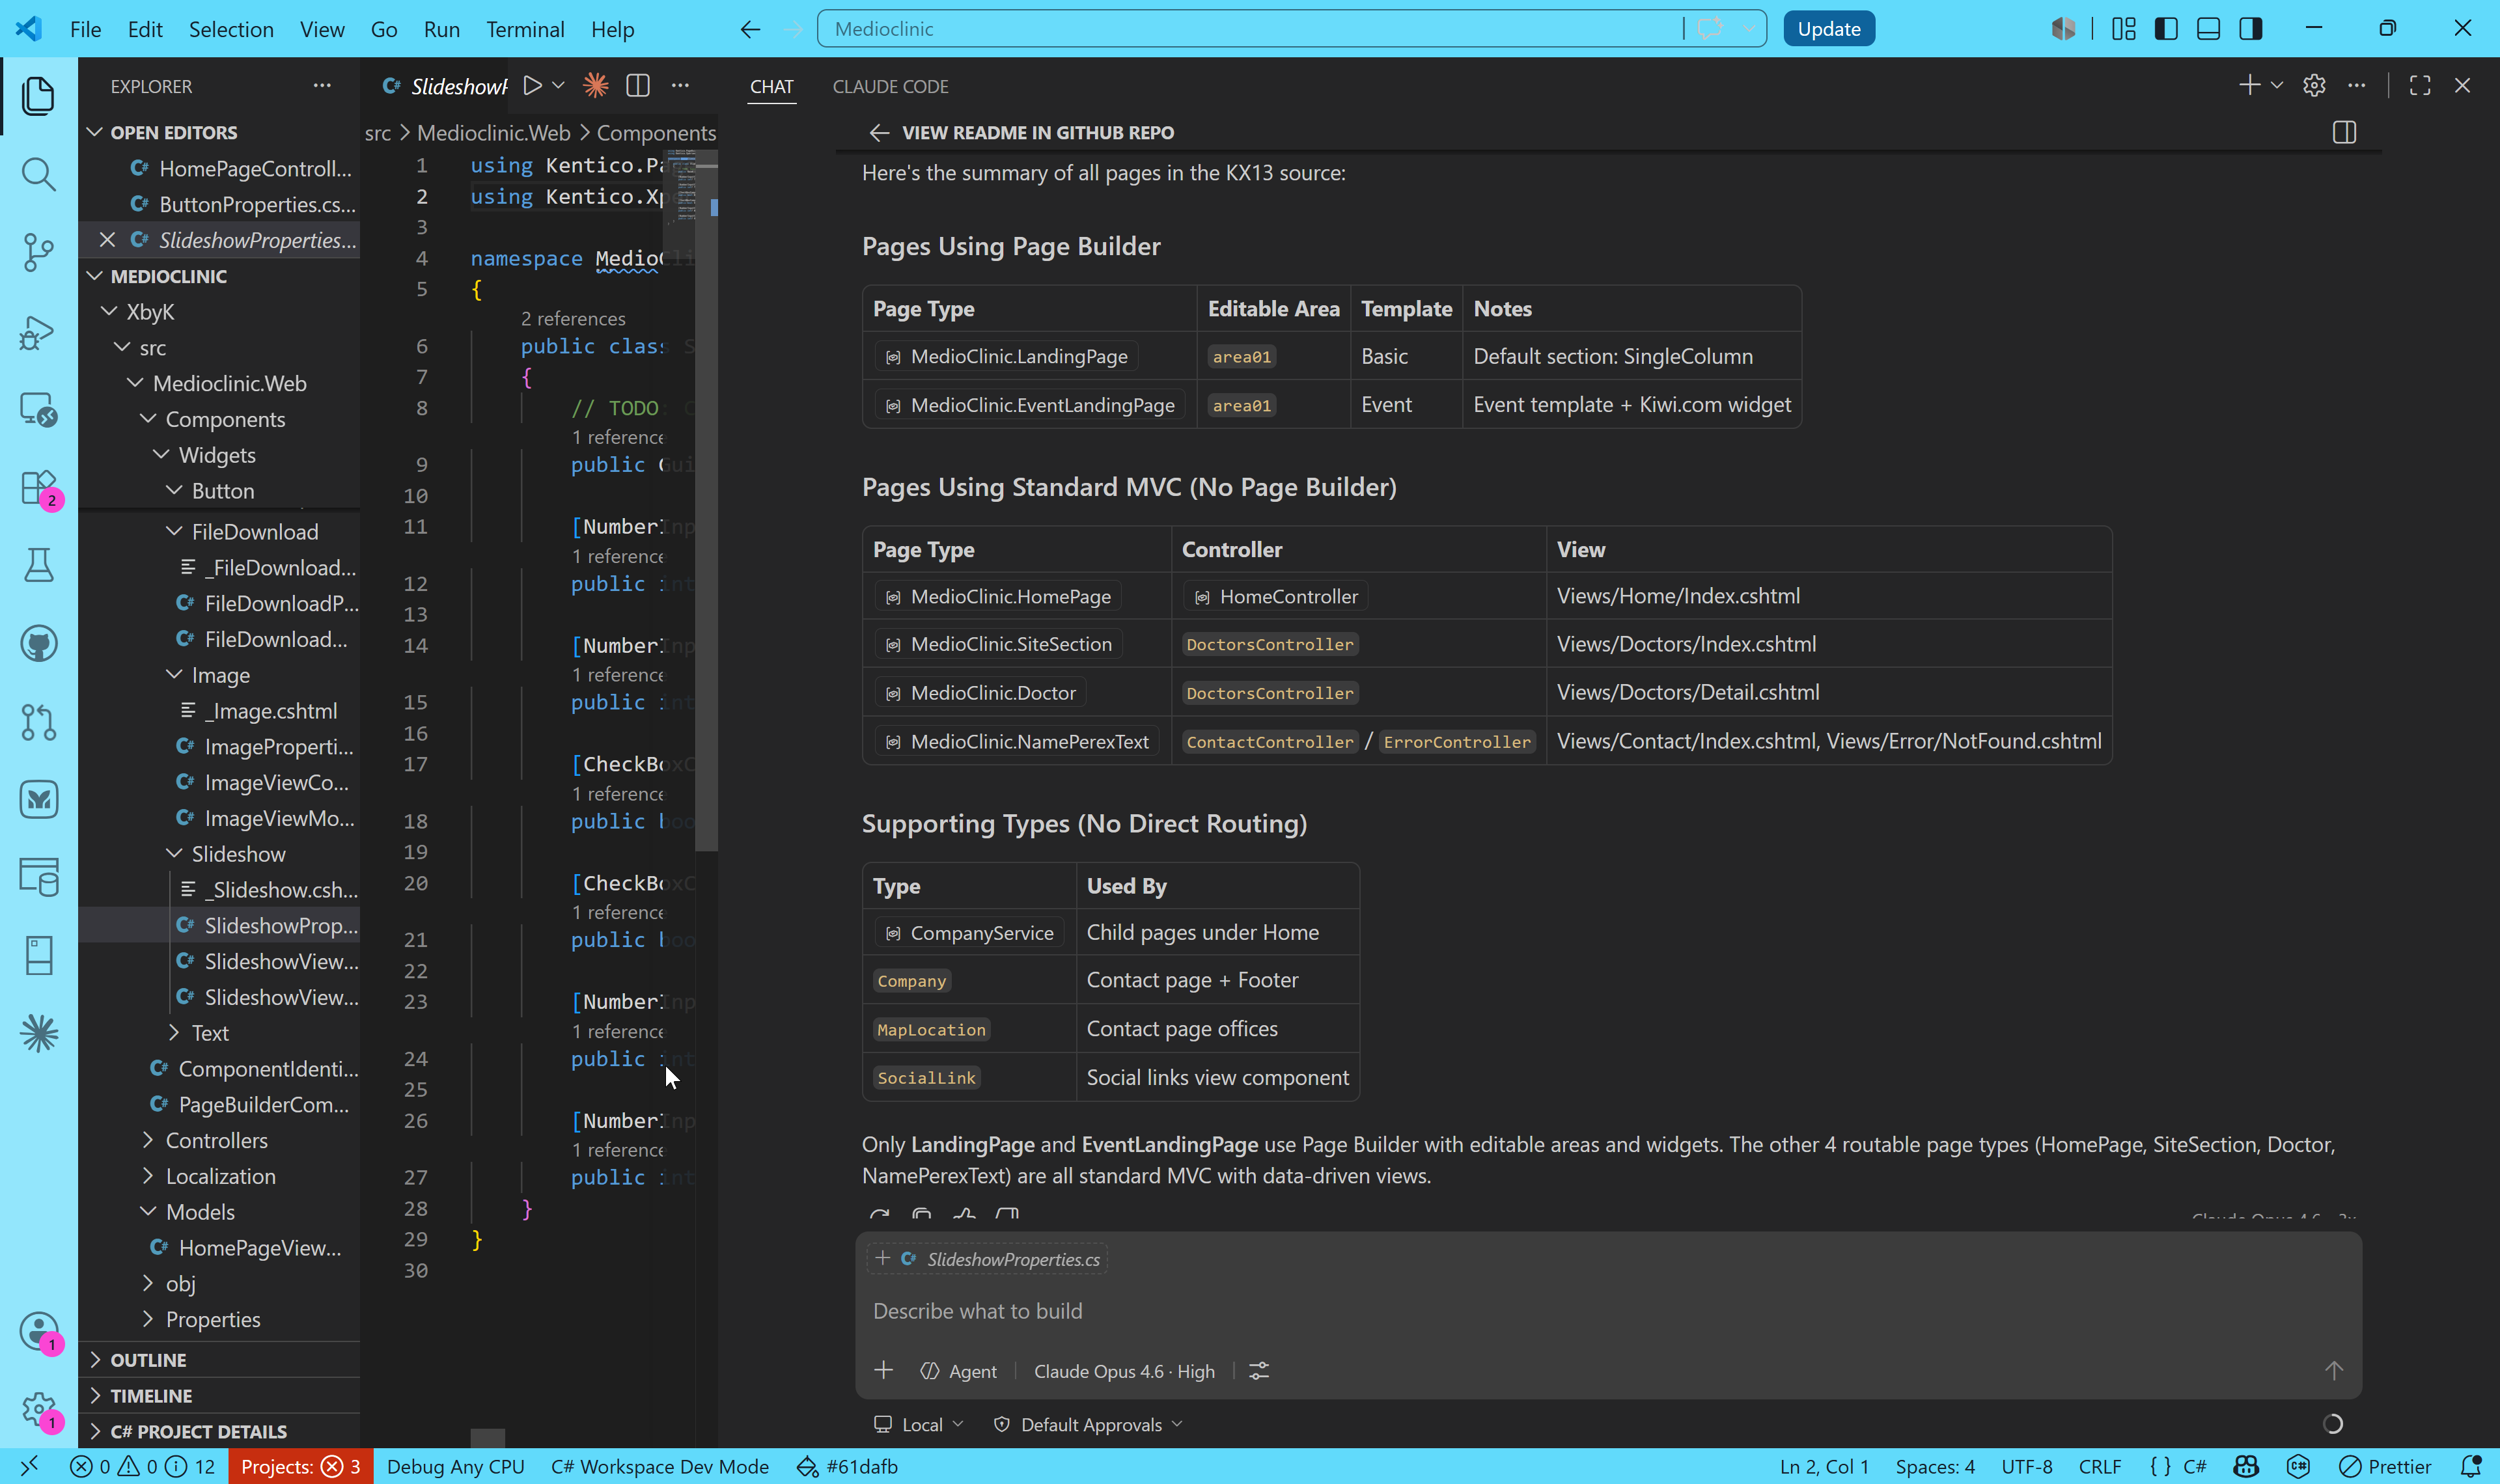Toggle the Prettier status bar item
Screen dimensions: 2500x1484
(2386, 1466)
